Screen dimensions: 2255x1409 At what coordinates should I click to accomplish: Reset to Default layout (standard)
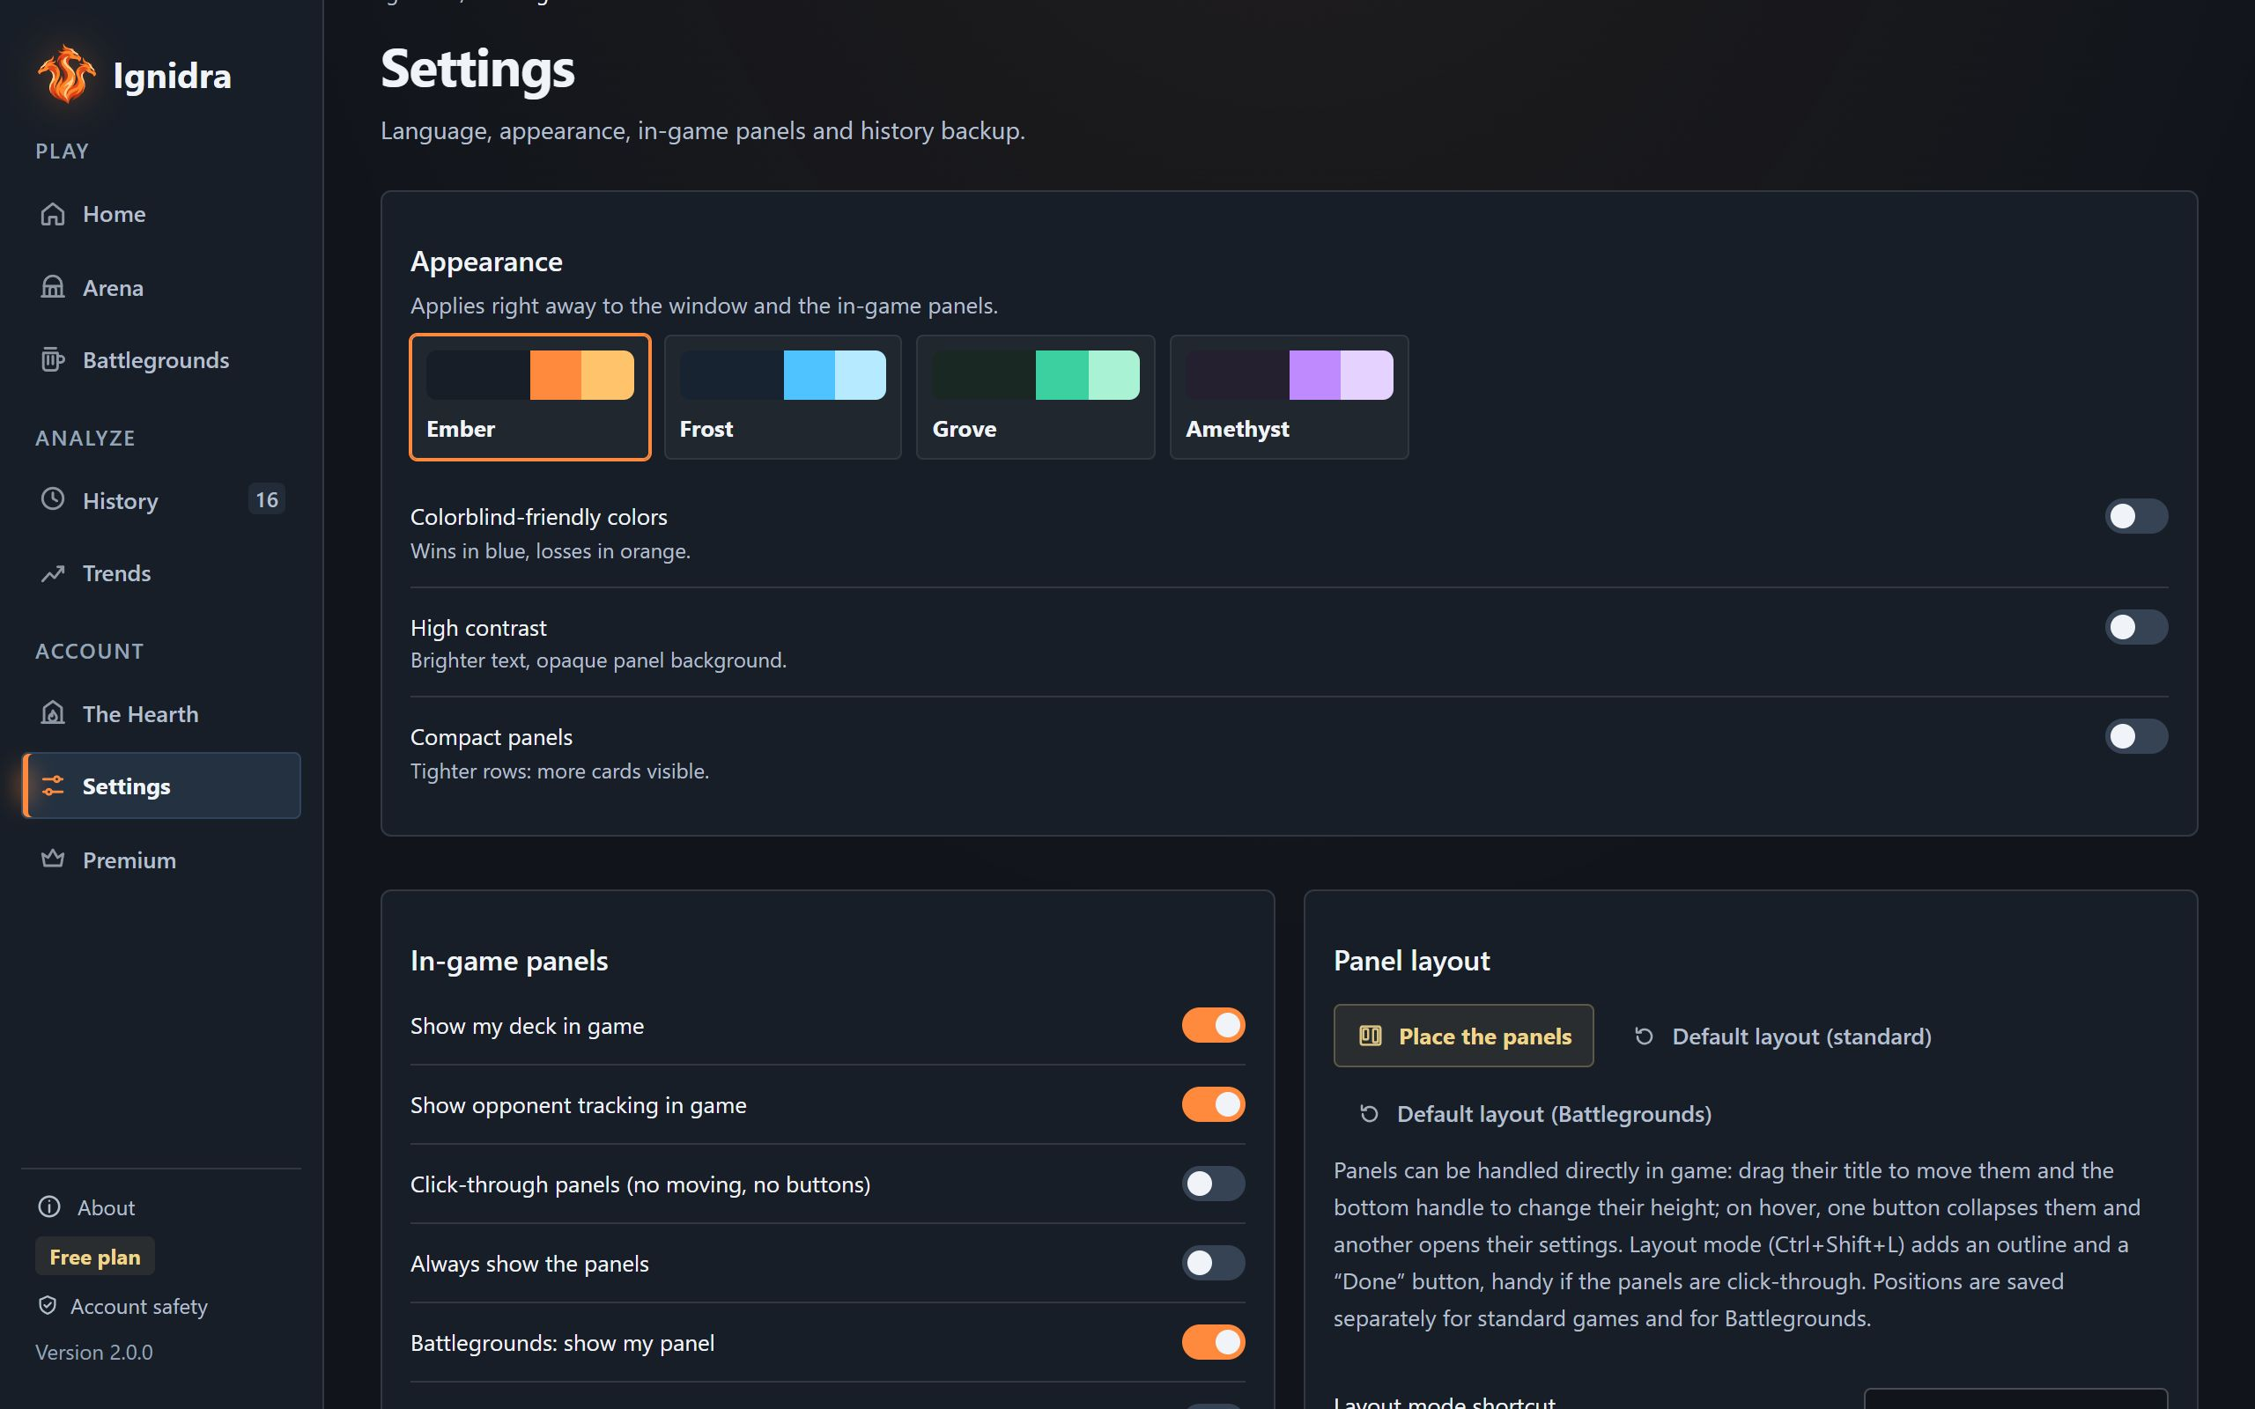(1783, 1036)
